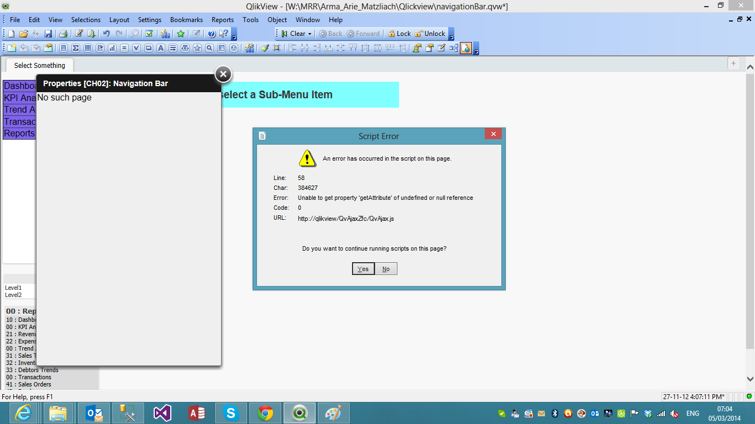Create a List Box object icon

click(x=64, y=48)
